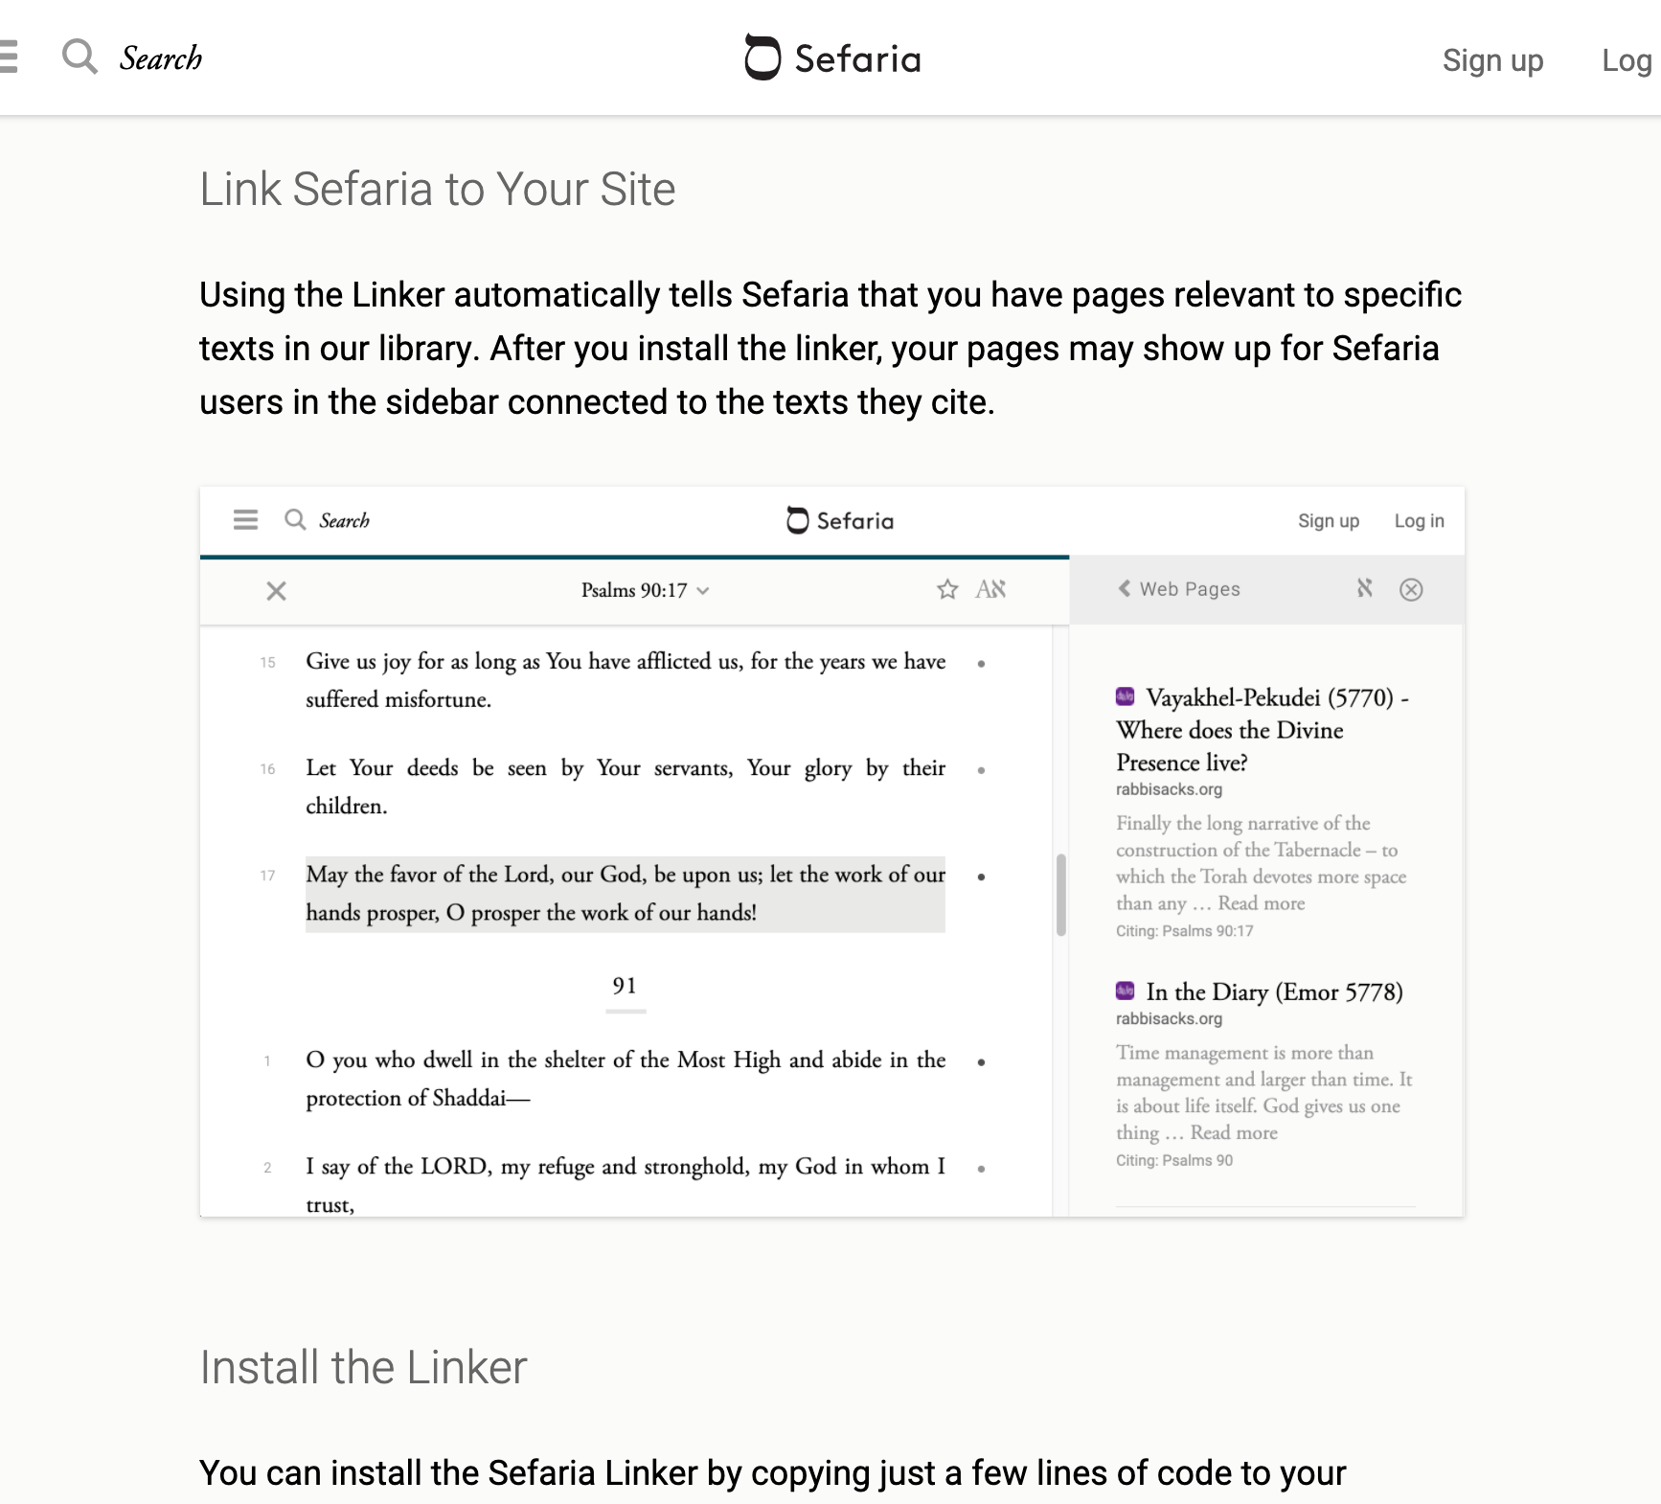Click the top search magnifier icon

[x=80, y=57]
